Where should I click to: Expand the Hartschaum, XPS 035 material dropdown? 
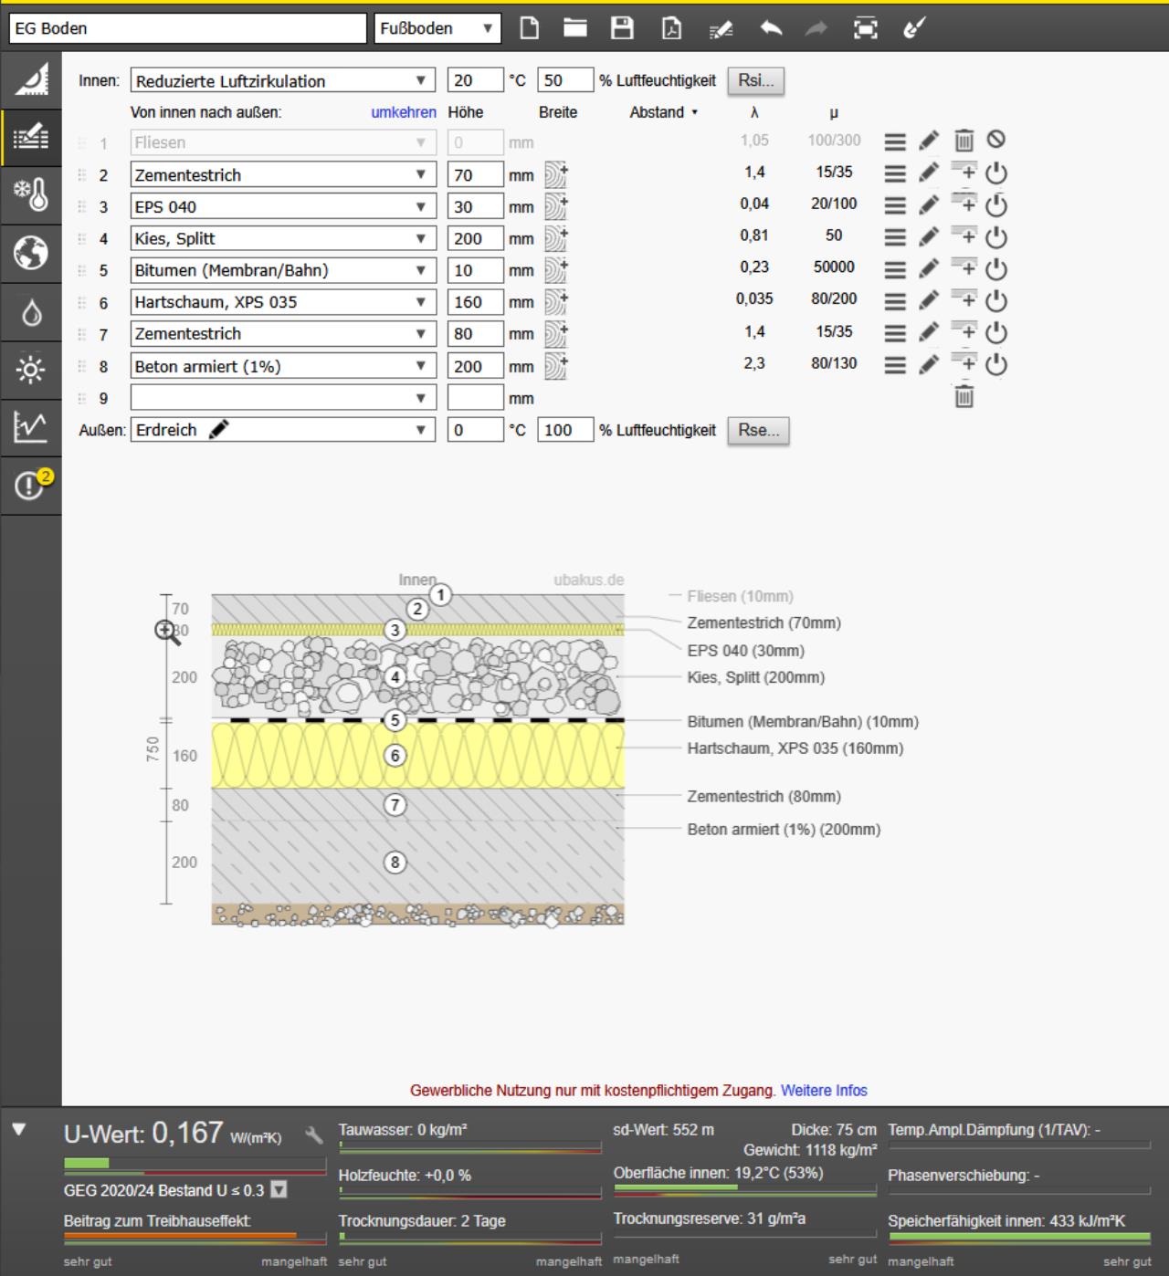coord(420,302)
